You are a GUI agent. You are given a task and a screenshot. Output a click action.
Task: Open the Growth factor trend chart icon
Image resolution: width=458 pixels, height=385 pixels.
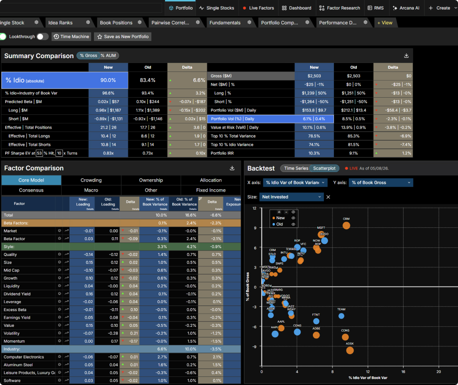click(67, 278)
